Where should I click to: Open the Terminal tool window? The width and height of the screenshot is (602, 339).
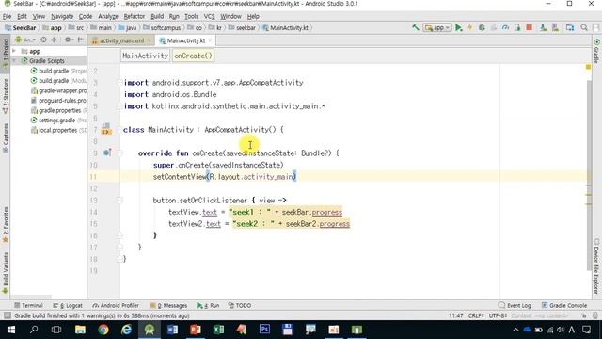[x=28, y=305]
